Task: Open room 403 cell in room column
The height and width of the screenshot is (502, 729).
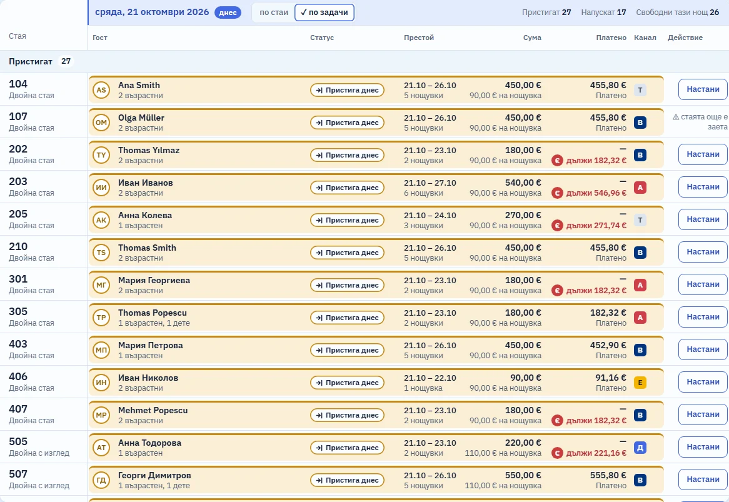Action: (43, 349)
